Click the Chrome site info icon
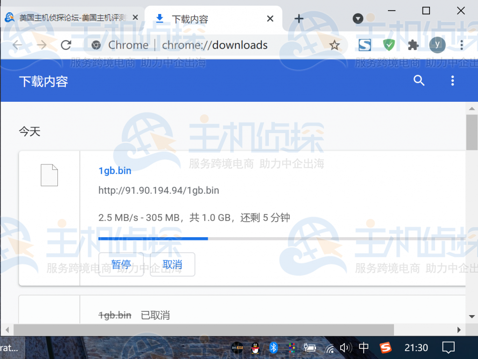Screen dimensions: 478x359 coord(96,45)
